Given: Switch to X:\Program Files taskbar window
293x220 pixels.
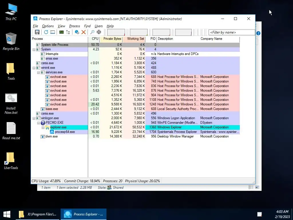Looking at the screenshot, I should tap(37, 214).
